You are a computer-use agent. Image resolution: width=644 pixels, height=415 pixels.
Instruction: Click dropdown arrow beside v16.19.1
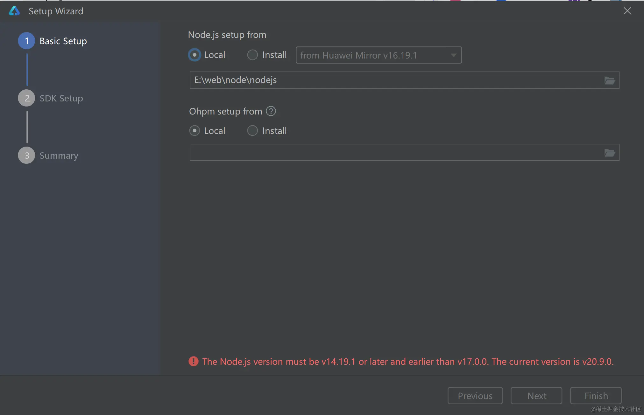point(454,55)
